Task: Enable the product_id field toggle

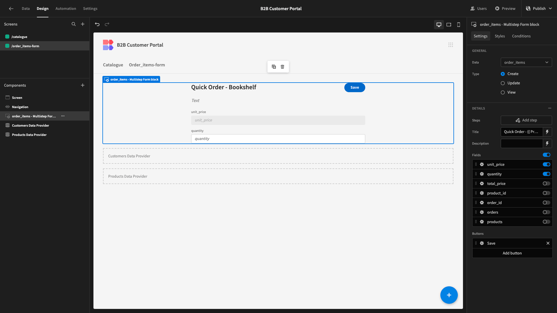Action: pyautogui.click(x=547, y=193)
